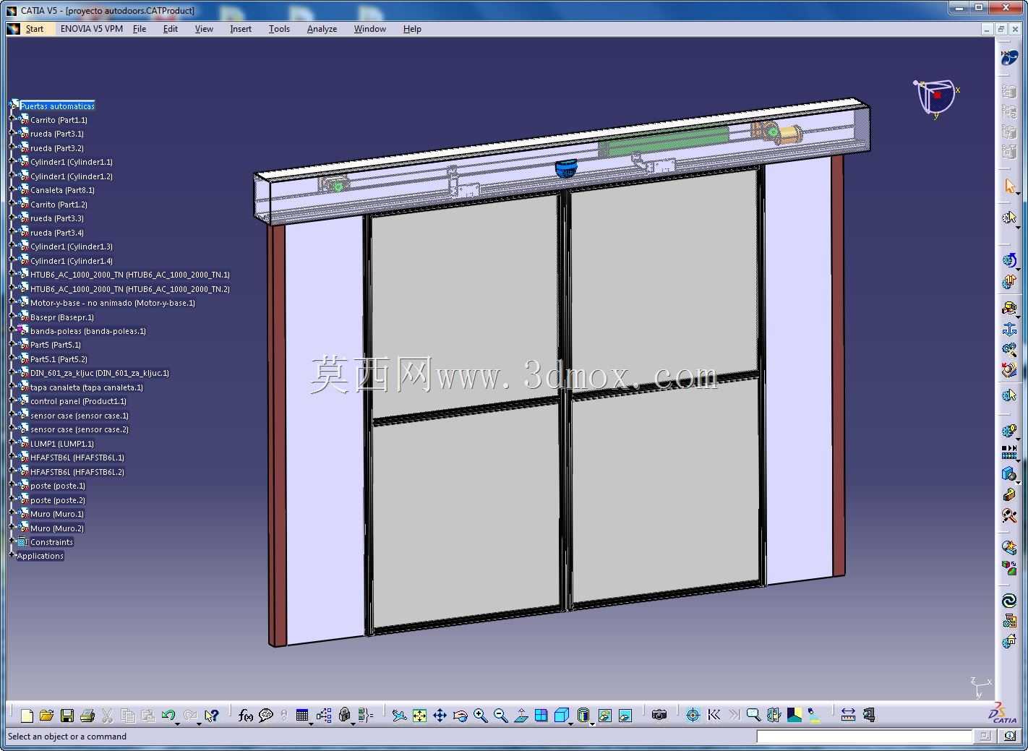Select control panel (Product1.1) in tree

click(x=78, y=401)
